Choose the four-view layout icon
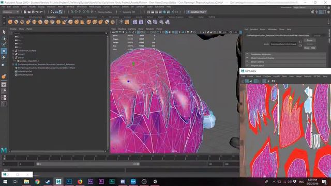Image resolution: width=331 pixels, height=186 pixels. point(4,91)
